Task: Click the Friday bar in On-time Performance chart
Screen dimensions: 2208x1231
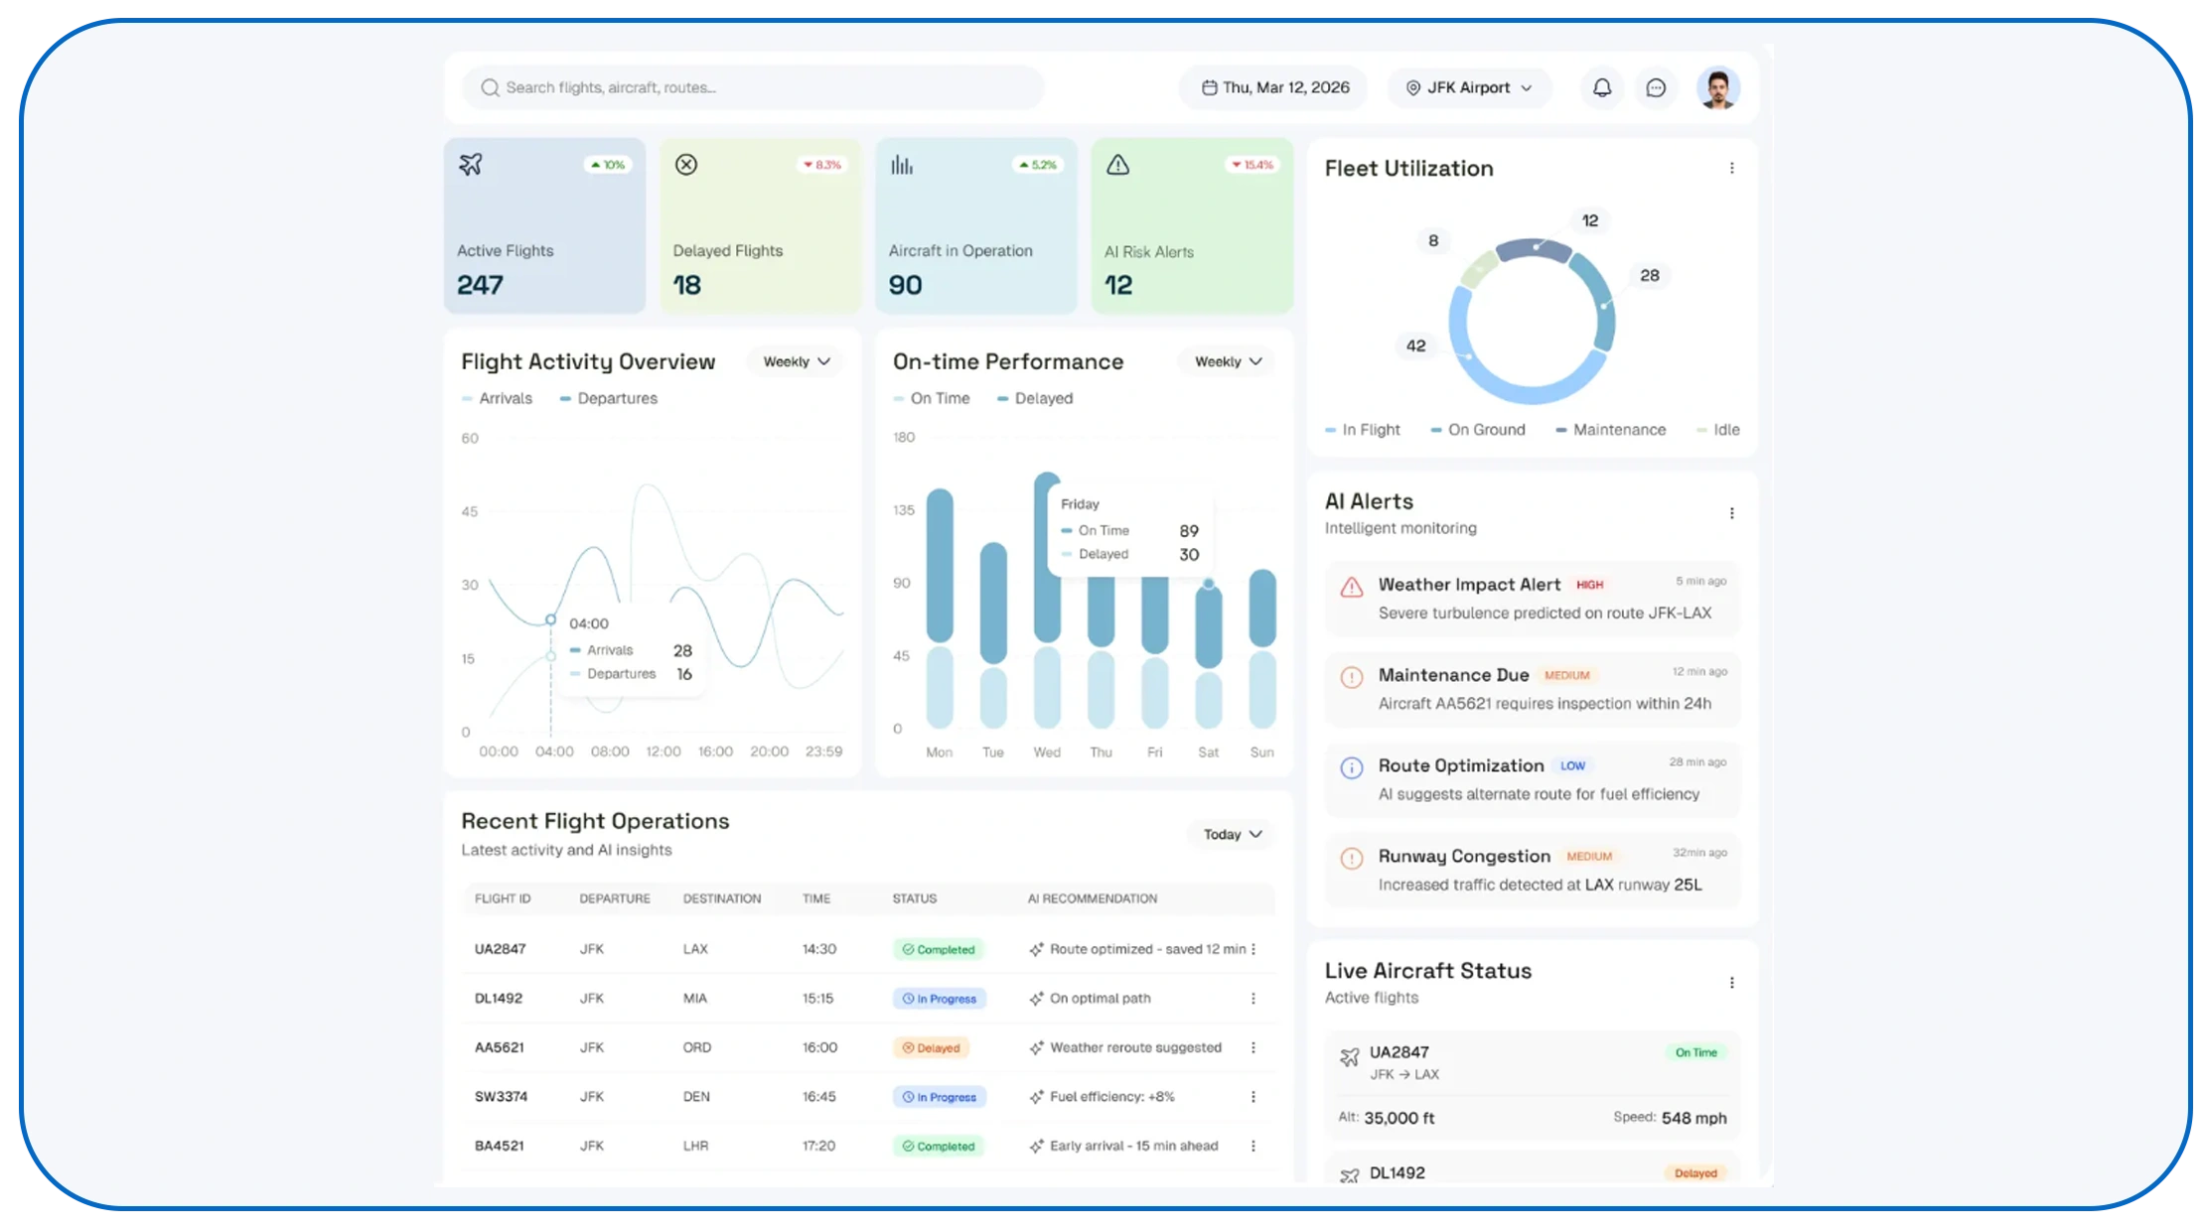Action: click(1155, 653)
